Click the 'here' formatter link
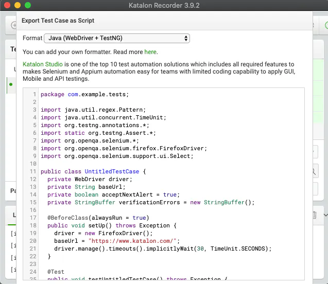 [150, 52]
